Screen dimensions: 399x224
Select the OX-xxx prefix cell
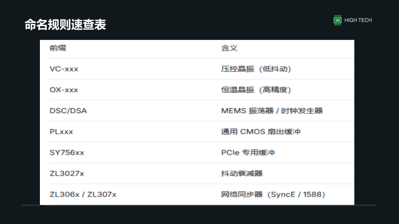click(x=64, y=90)
